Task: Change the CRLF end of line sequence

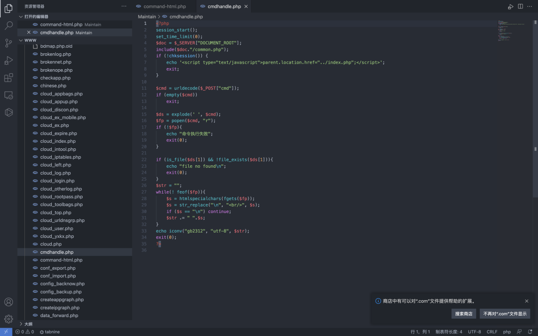Action: [492, 332]
